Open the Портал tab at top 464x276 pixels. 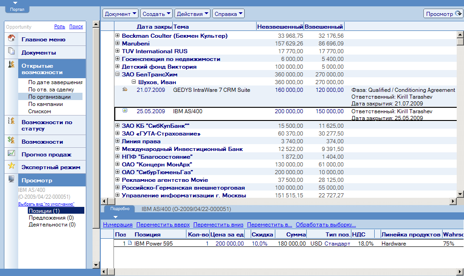(x=17, y=10)
